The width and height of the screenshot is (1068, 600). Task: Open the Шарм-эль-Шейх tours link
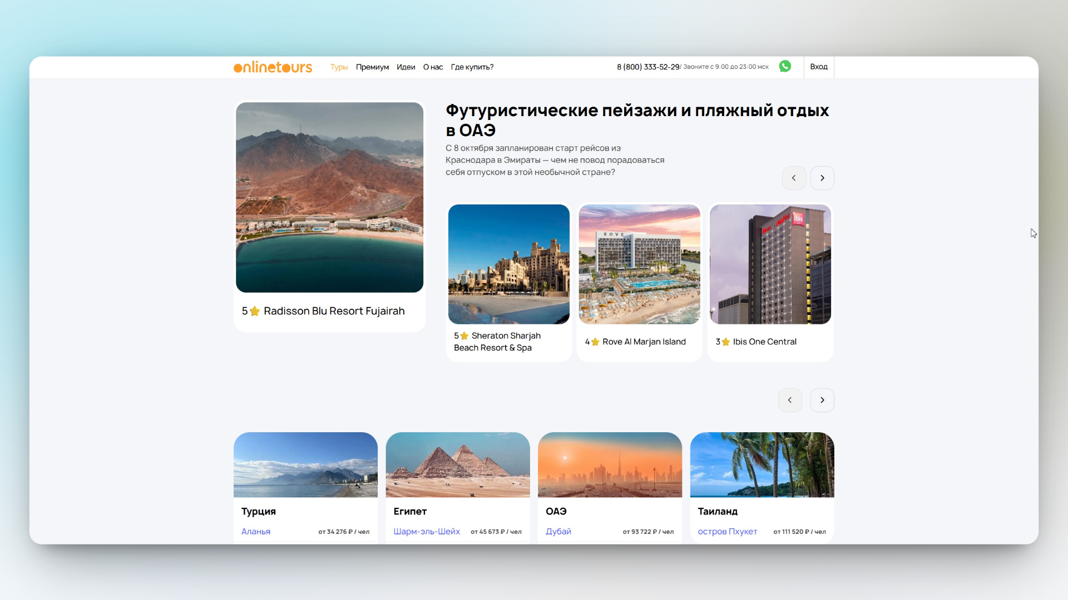[x=427, y=532]
